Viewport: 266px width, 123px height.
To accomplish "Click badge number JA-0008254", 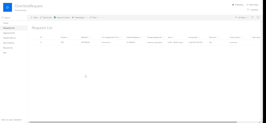I will coord(131,42).
